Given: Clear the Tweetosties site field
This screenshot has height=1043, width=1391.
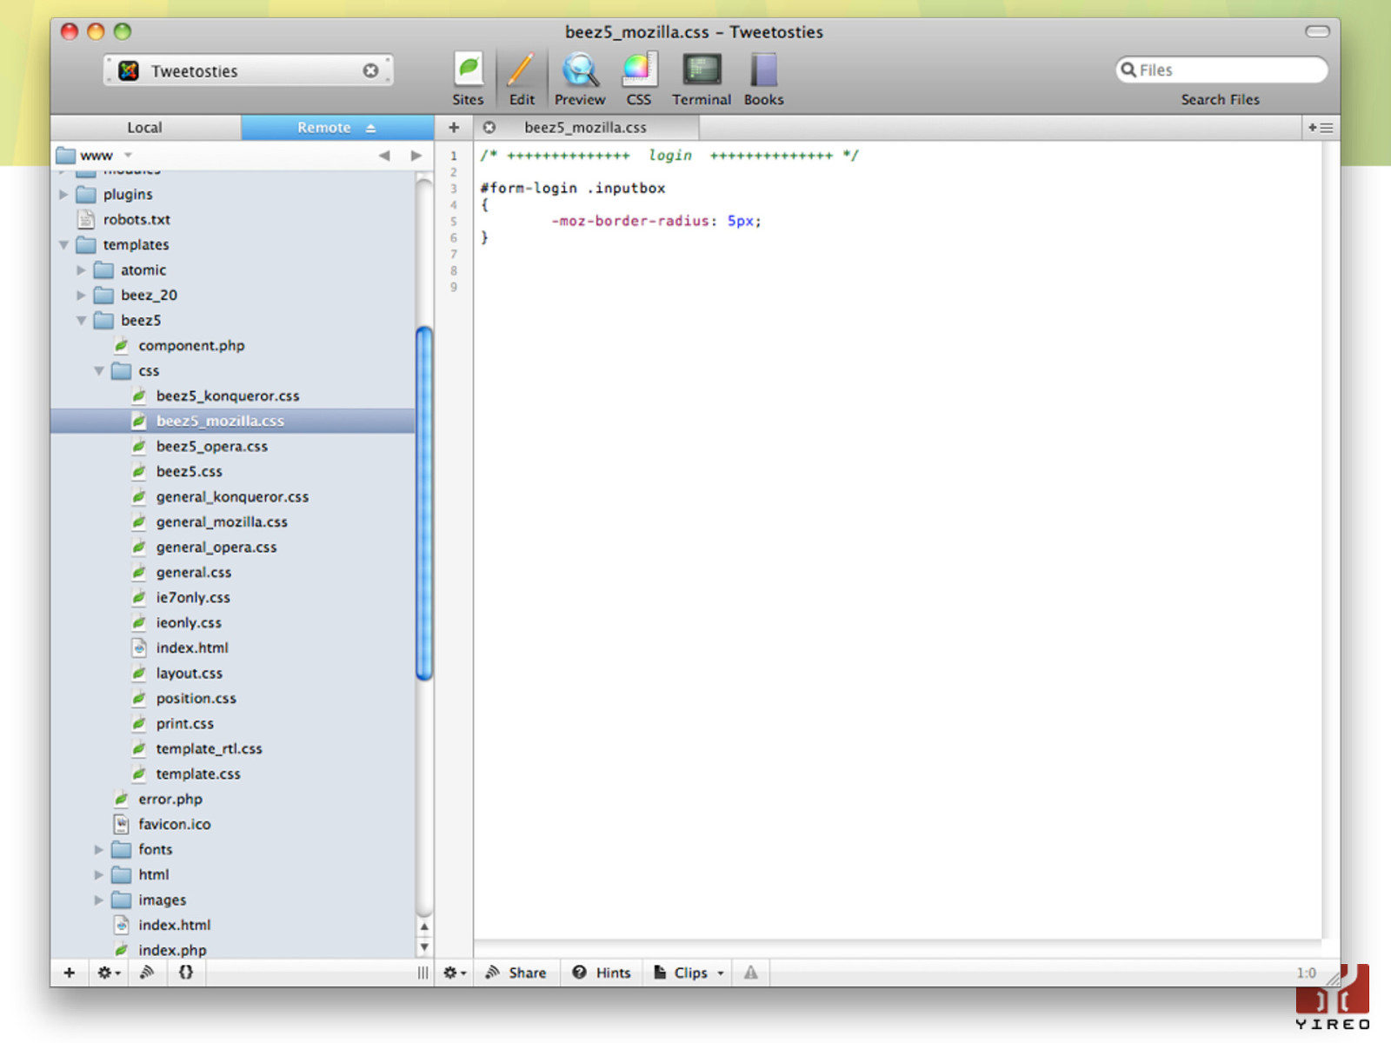Looking at the screenshot, I should (x=370, y=70).
